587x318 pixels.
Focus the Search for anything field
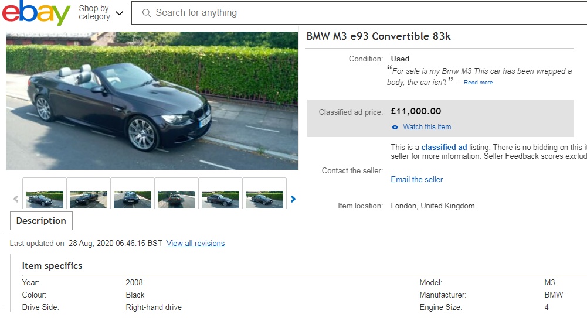click(352, 13)
